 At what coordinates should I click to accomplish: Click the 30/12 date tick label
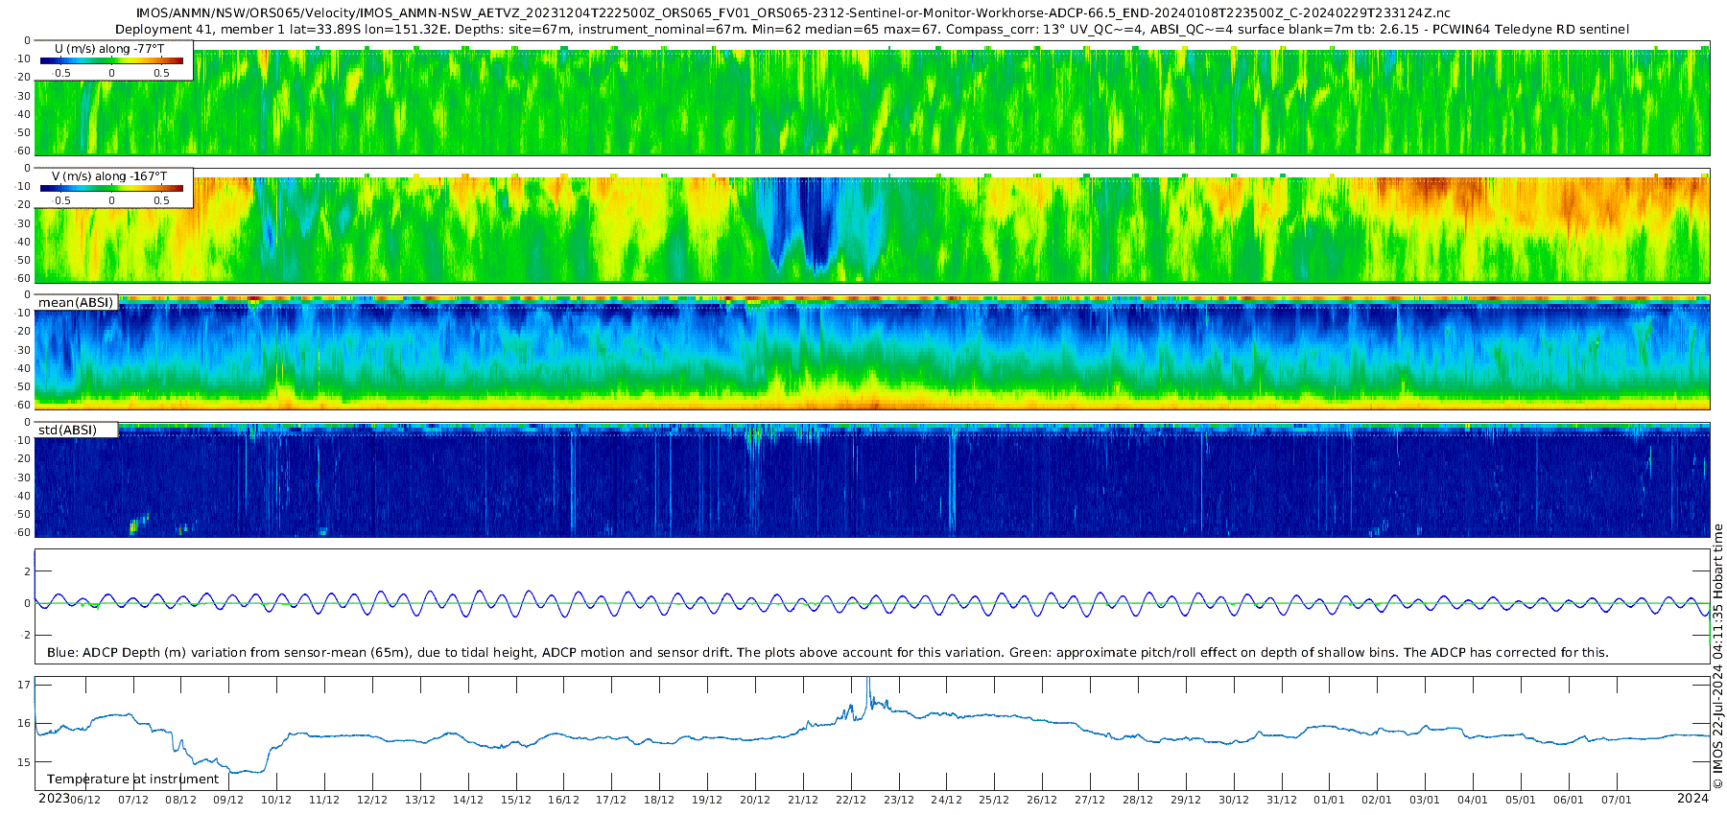tap(1234, 800)
